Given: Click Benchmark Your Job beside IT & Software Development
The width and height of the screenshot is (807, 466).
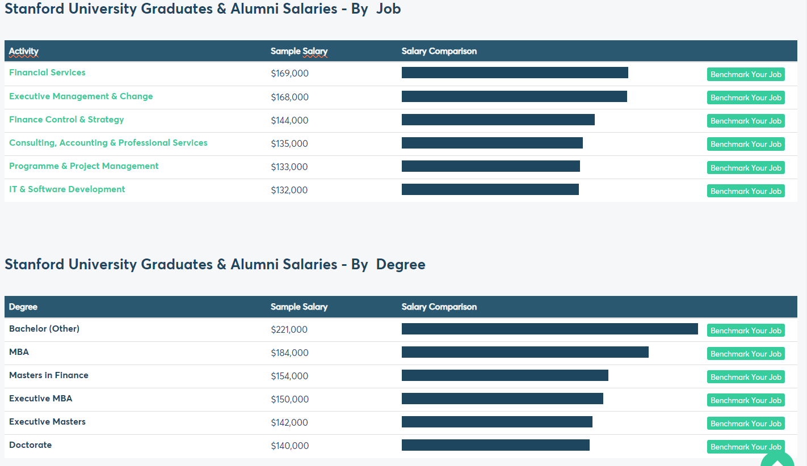Looking at the screenshot, I should (x=746, y=191).
